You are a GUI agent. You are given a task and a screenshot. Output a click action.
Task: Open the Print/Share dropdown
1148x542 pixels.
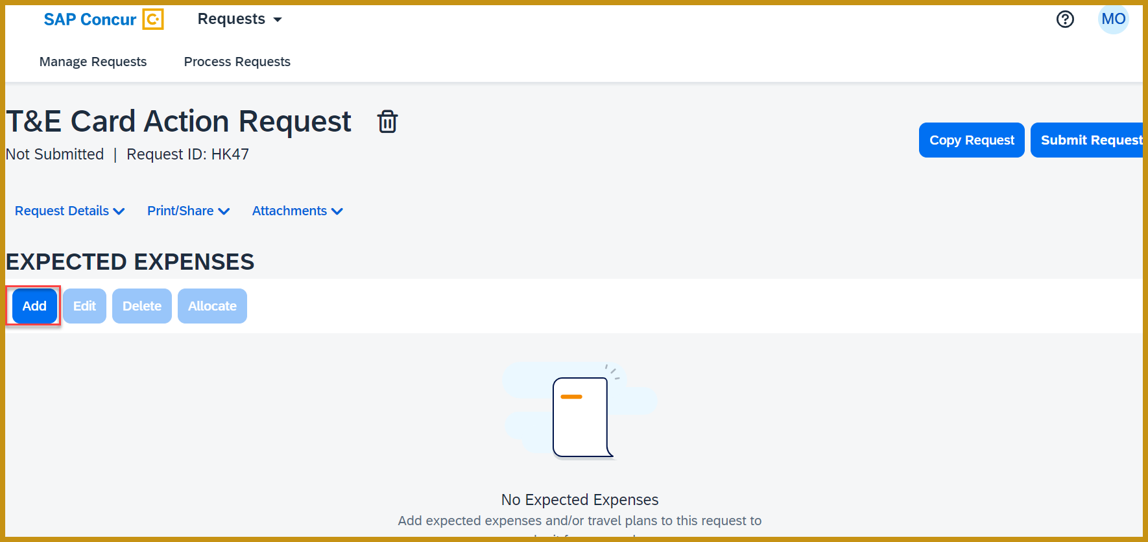pyautogui.click(x=187, y=211)
